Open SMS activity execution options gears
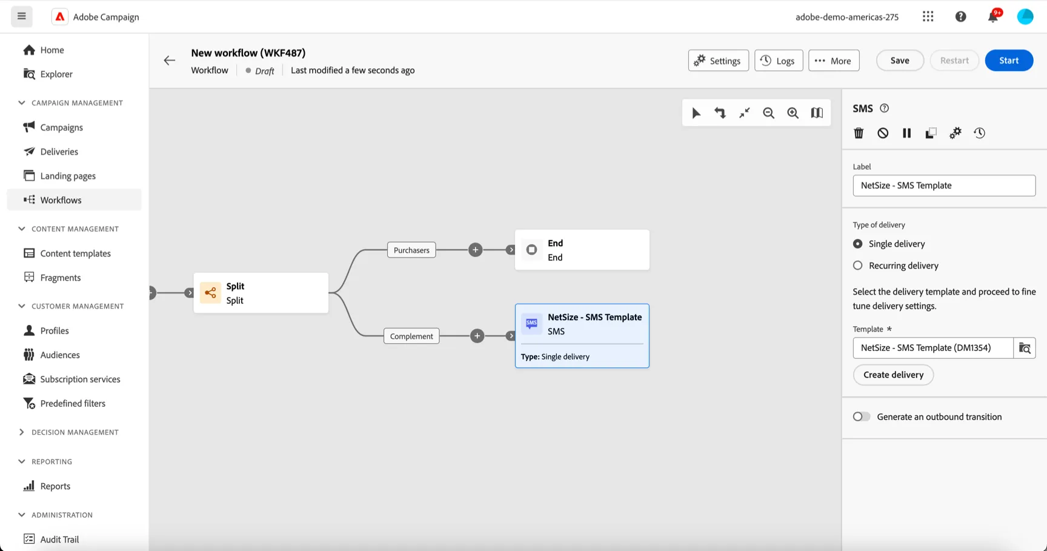1047x551 pixels. tap(956, 133)
